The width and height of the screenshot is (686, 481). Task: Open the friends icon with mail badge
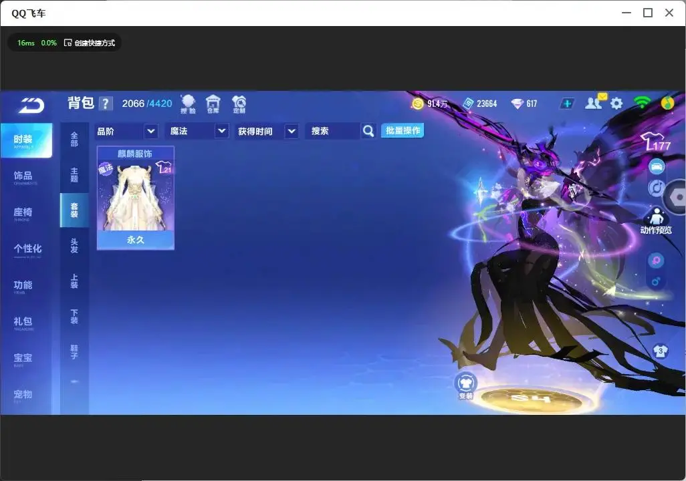[x=595, y=102]
